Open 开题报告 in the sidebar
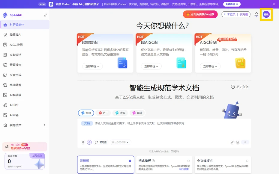Image resolution: width=279 pixels, height=174 pixels. [x=25, y=65]
